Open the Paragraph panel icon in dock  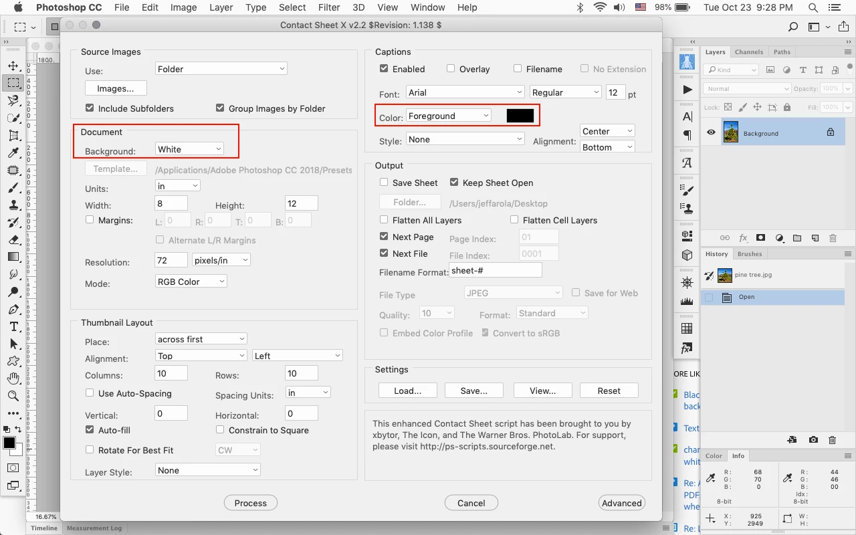[687, 134]
